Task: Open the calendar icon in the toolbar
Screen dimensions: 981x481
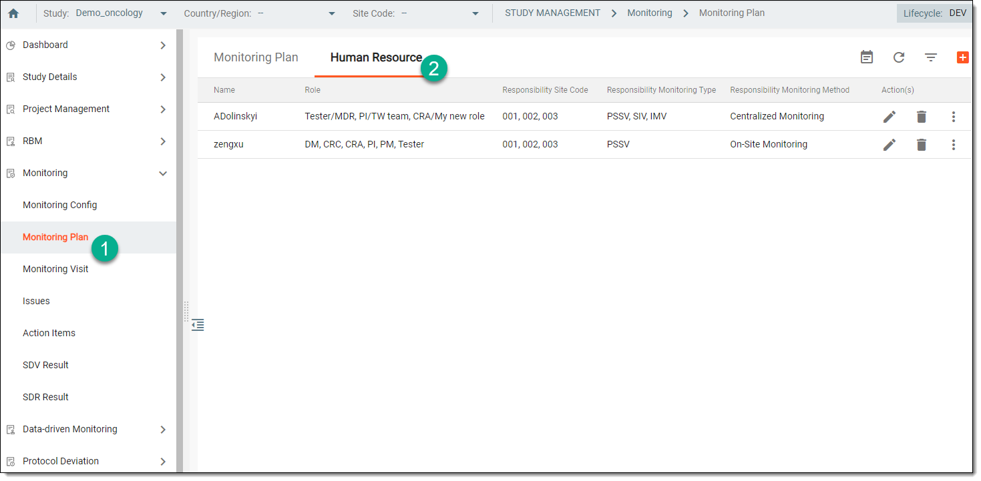Action: click(x=867, y=57)
